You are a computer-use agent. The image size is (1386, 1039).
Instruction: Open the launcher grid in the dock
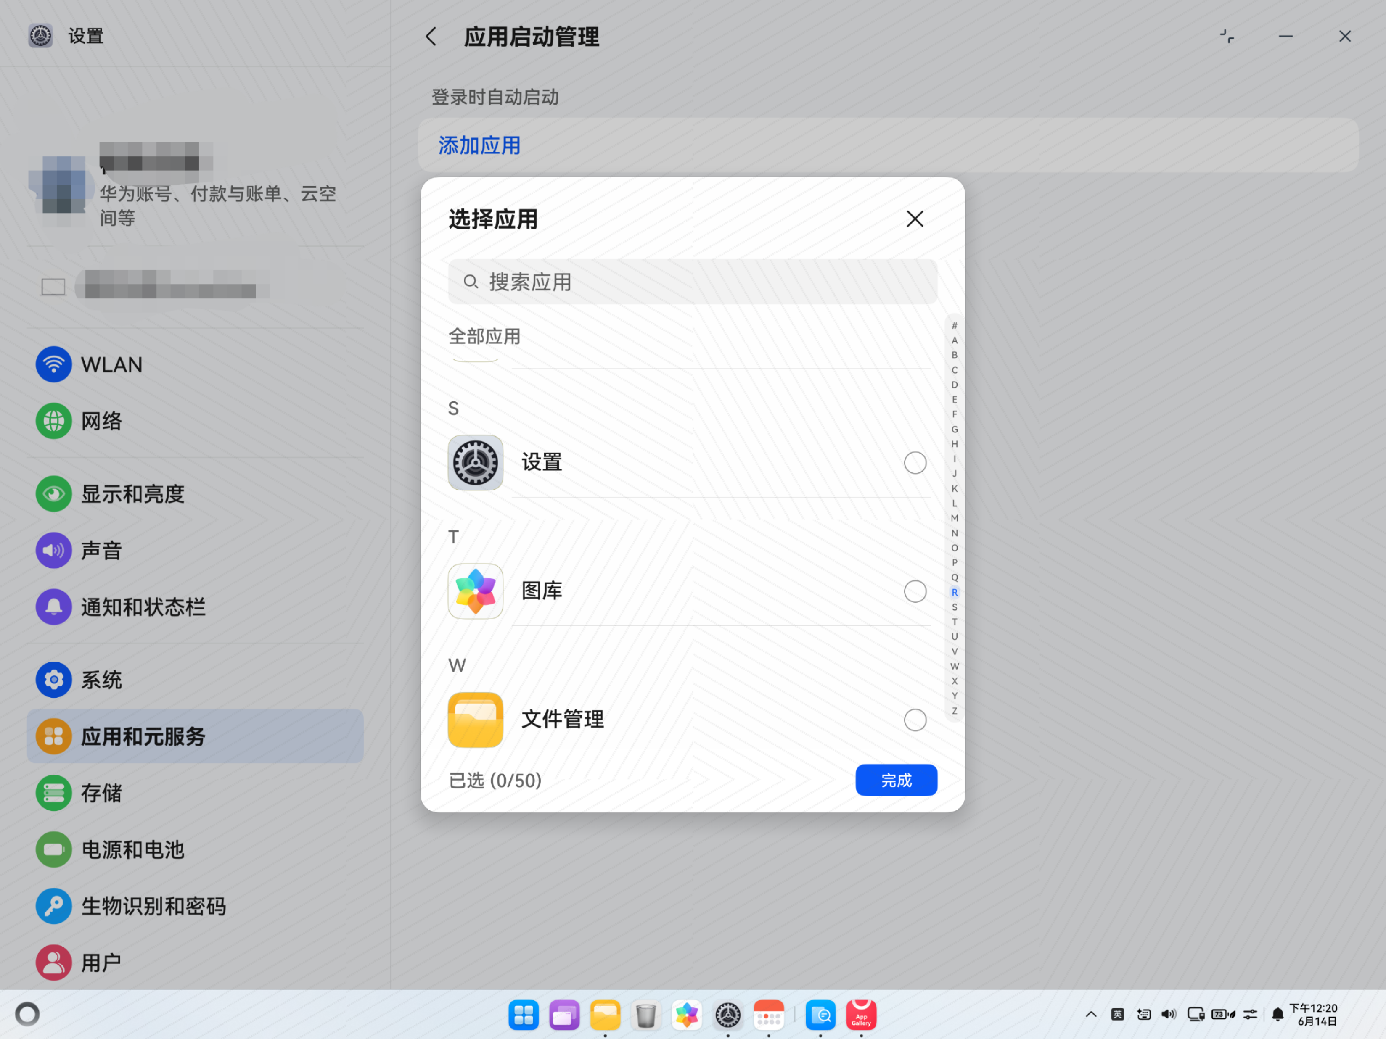click(523, 1015)
